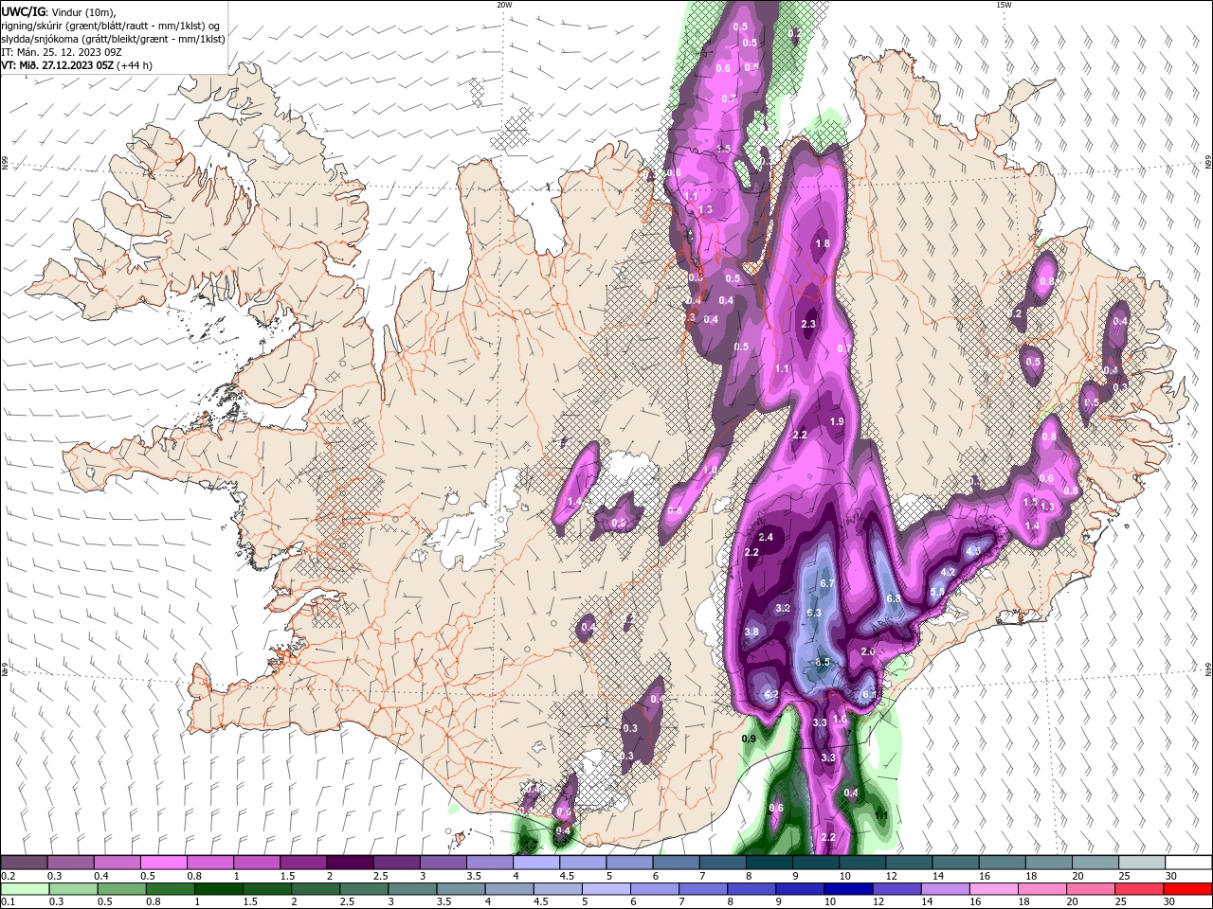Select the 1.6 value near the south coast
Screen dimensions: 1213x909
840,720
